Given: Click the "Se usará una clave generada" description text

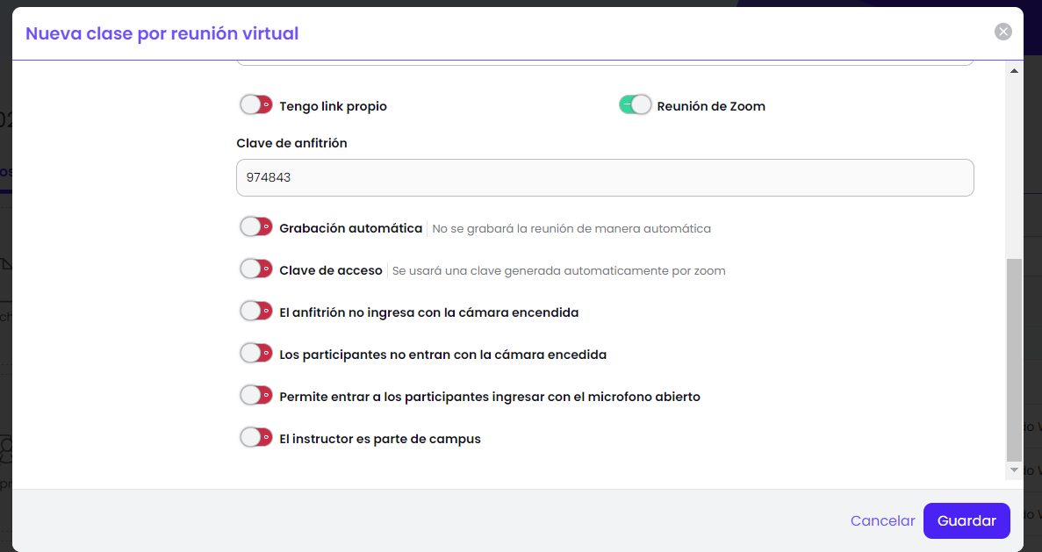Looking at the screenshot, I should [x=558, y=270].
